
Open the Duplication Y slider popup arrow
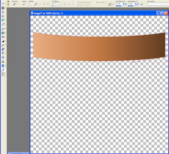pos(137,4)
